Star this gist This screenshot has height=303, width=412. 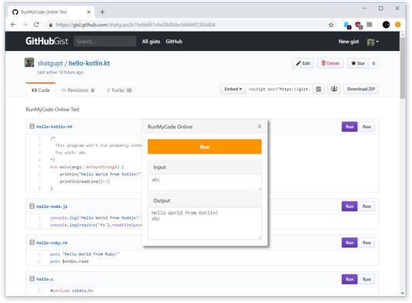(x=358, y=63)
